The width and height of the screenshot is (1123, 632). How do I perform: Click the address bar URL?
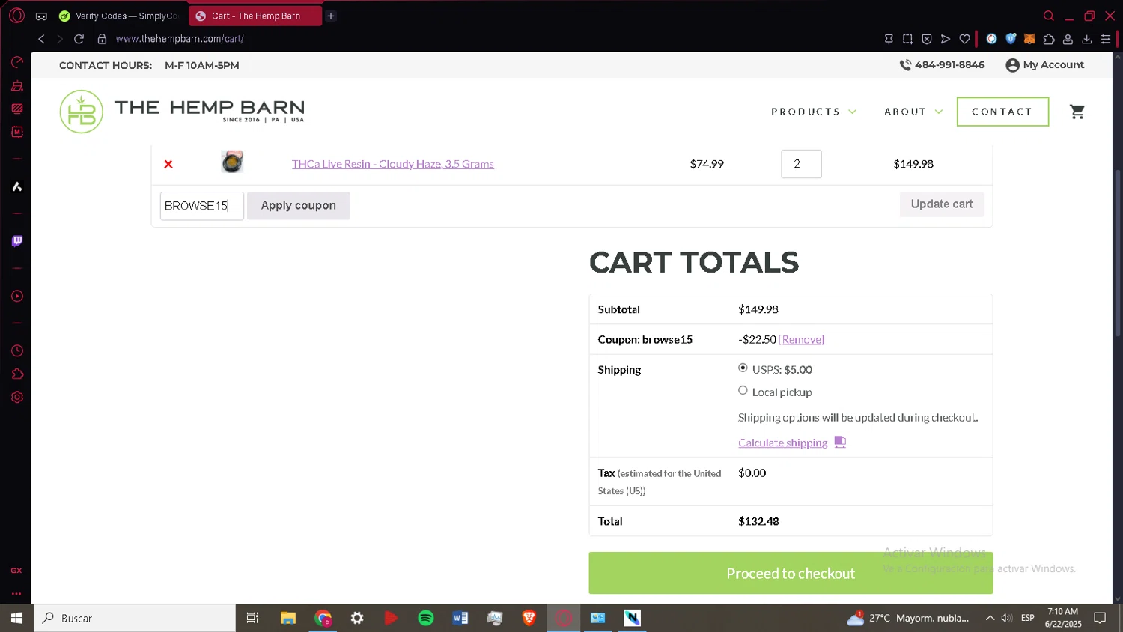pos(180,39)
